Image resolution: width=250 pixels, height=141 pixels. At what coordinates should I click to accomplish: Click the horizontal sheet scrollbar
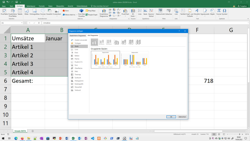click(188, 131)
